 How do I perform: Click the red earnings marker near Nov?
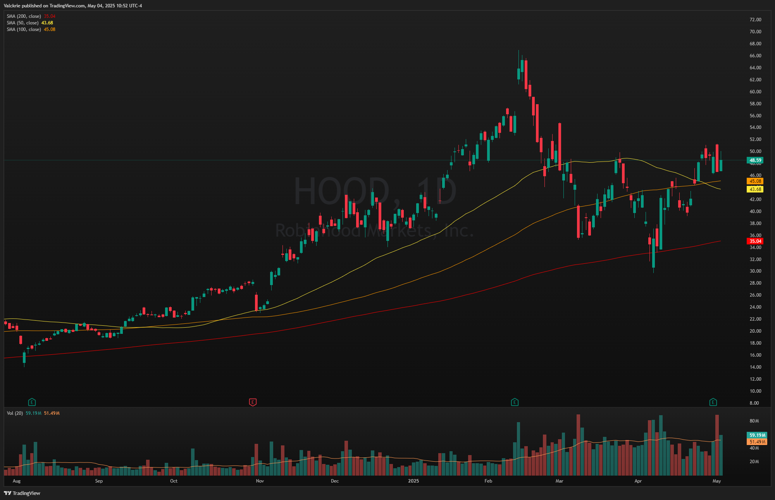253,402
